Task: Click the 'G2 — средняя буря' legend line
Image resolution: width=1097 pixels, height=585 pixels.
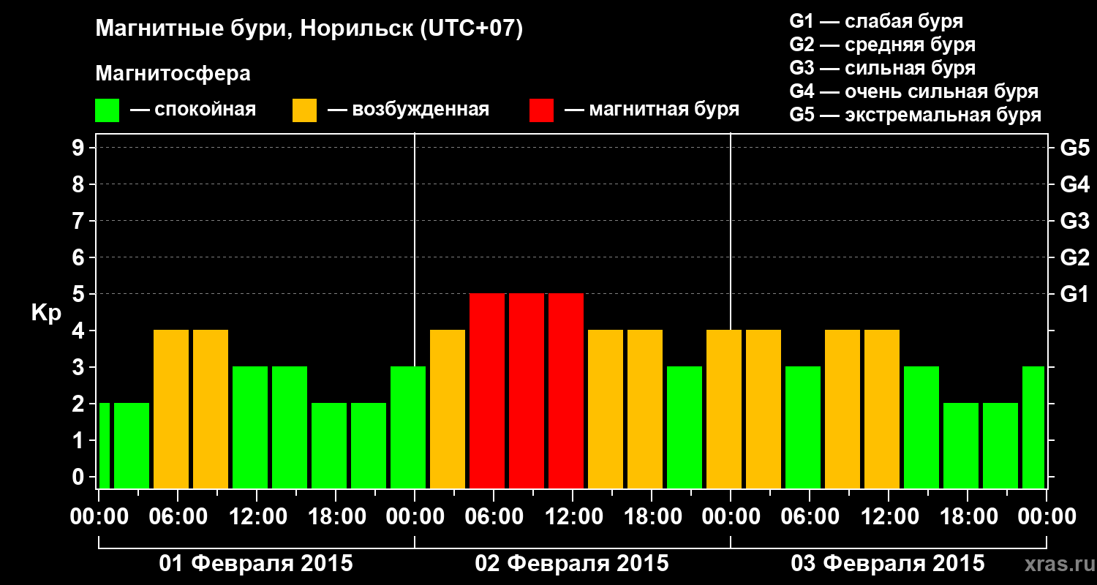Action: pos(882,45)
